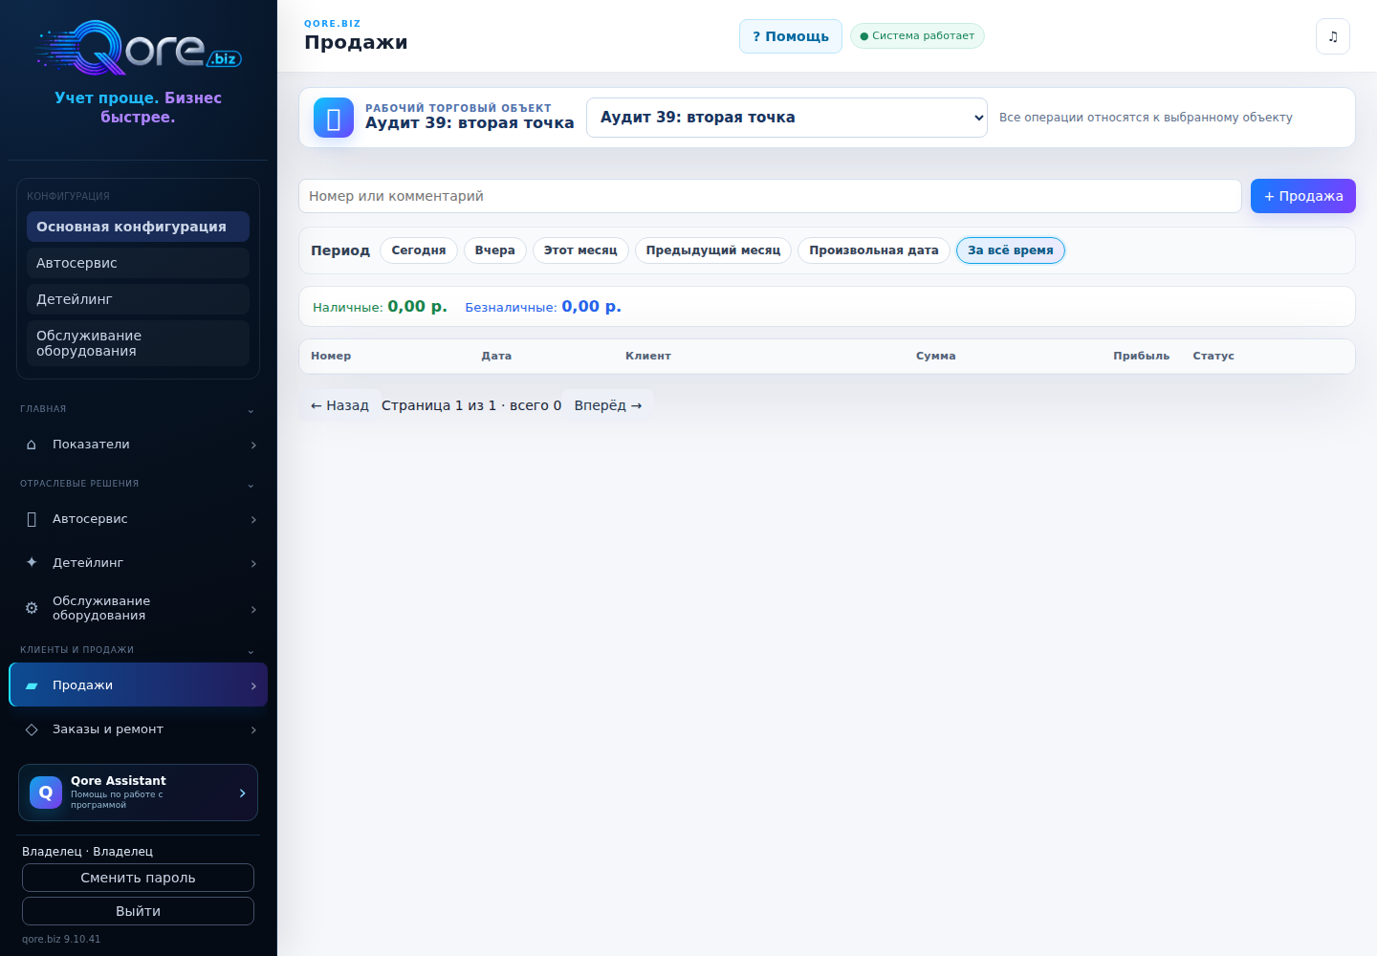Expand the Заказы и ремонт chevron

coord(253,730)
